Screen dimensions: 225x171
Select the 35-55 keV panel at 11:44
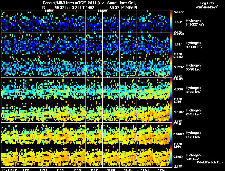(128, 89)
